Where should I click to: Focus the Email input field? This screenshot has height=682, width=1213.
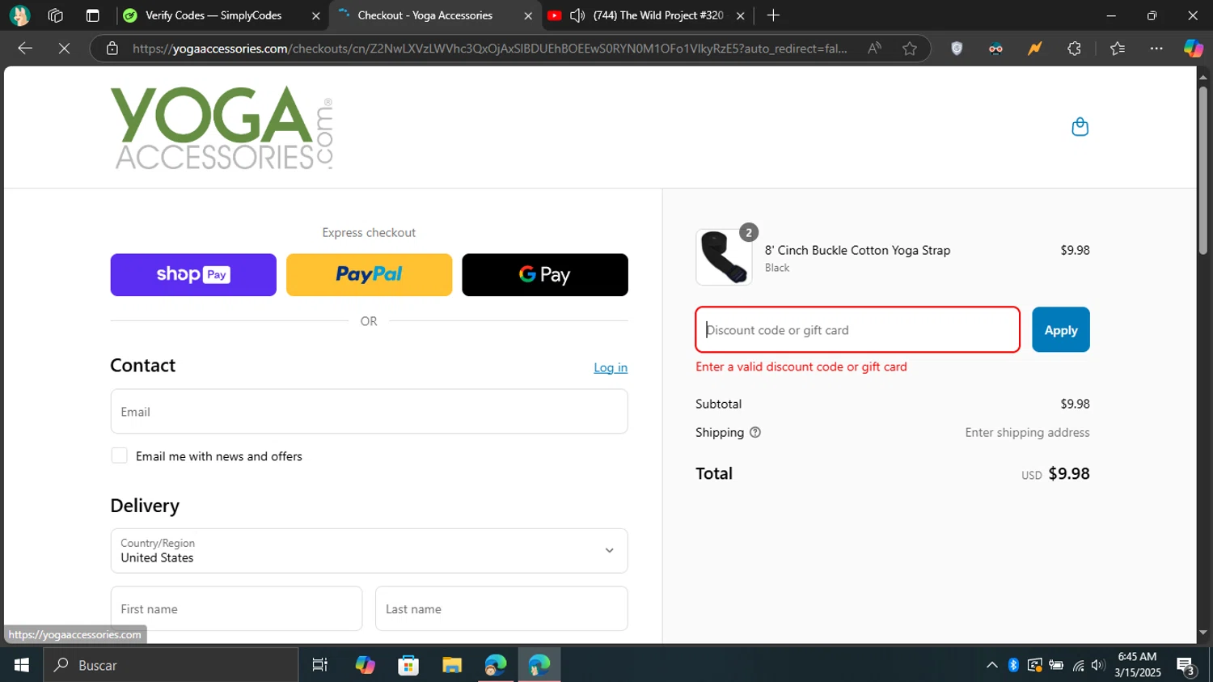point(369,411)
